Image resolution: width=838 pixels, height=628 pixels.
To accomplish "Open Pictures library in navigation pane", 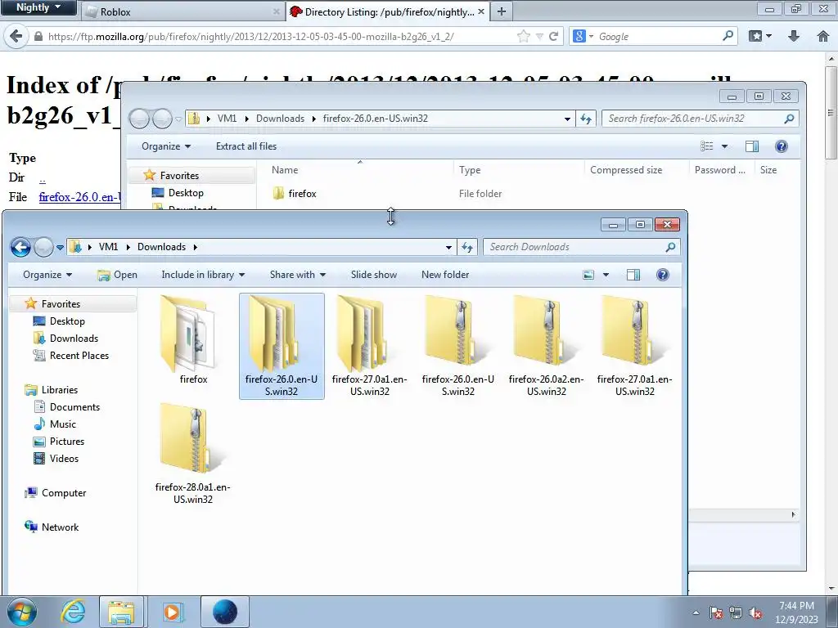I will [x=67, y=442].
